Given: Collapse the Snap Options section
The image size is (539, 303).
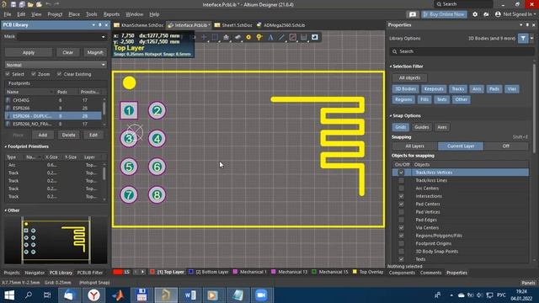Looking at the screenshot, I should pyautogui.click(x=391, y=116).
